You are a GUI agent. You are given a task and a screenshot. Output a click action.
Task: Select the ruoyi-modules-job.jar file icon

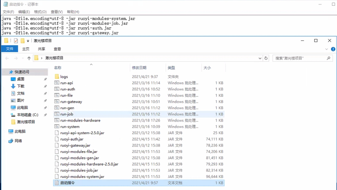tap(57, 170)
